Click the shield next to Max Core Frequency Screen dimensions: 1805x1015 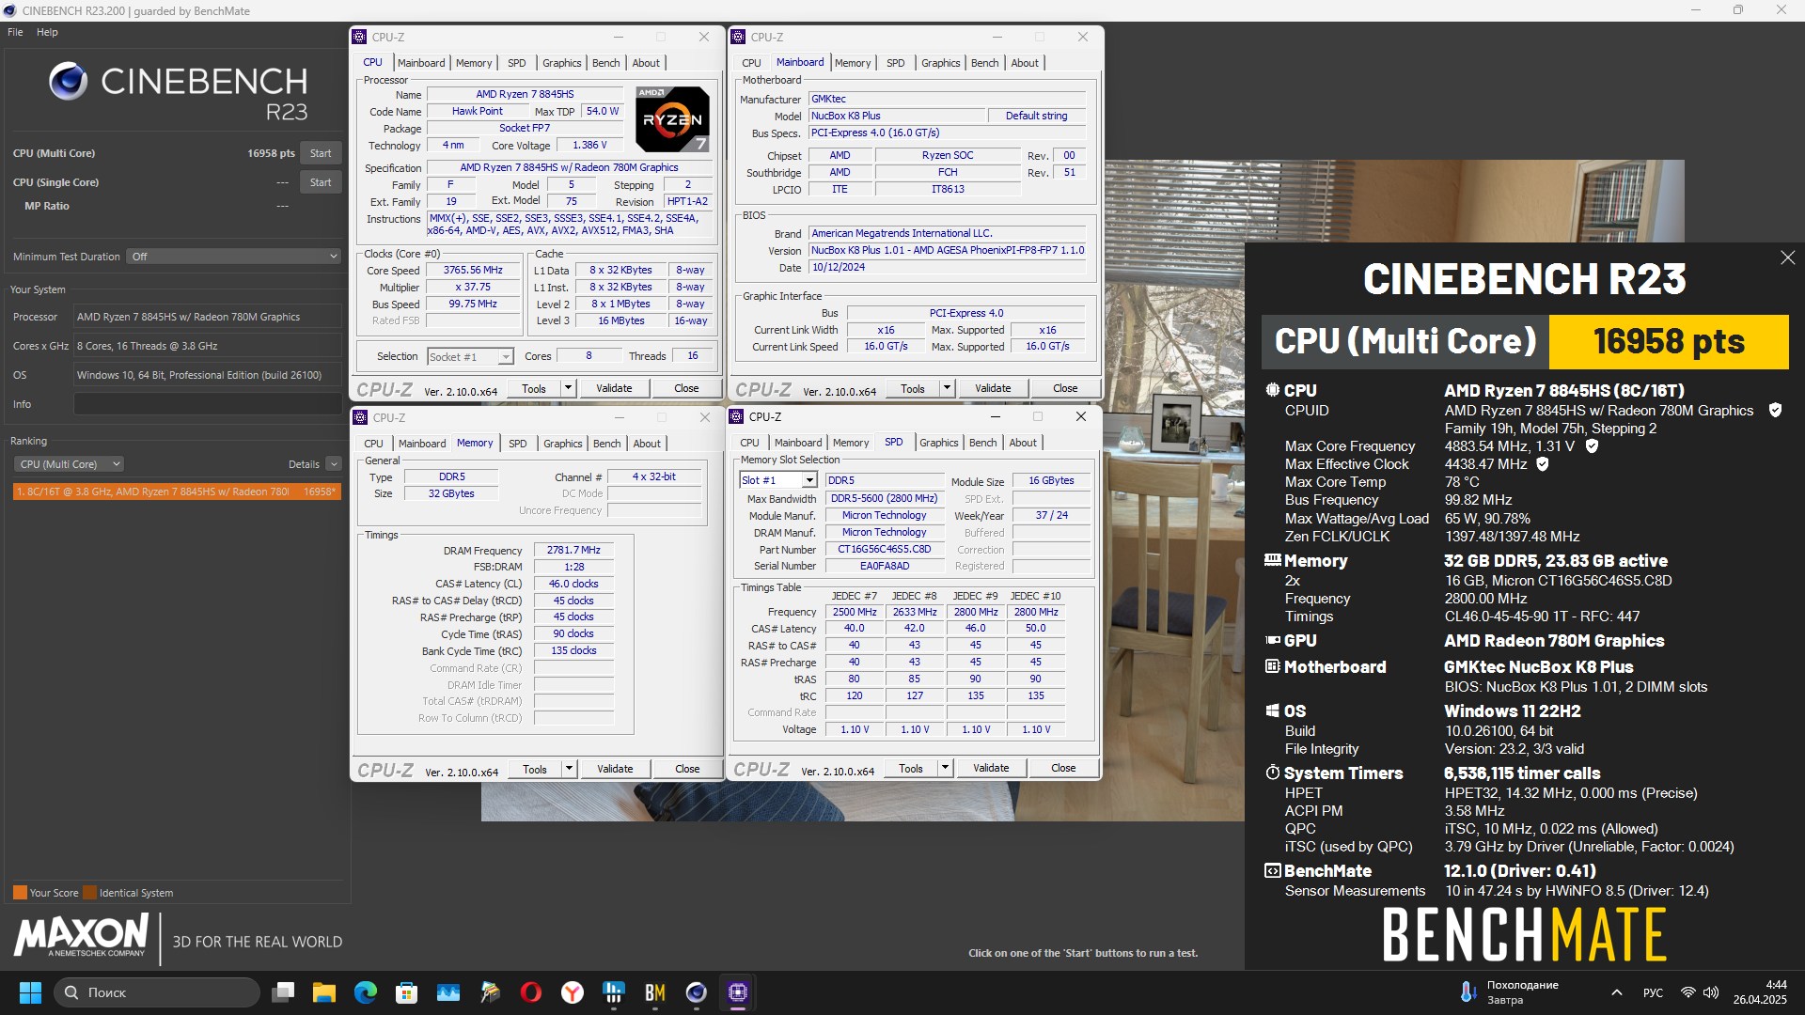[1592, 446]
